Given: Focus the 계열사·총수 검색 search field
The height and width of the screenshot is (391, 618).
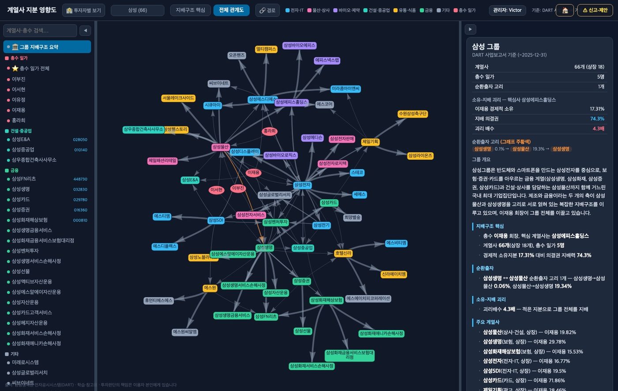Looking at the screenshot, I should tap(40, 30).
